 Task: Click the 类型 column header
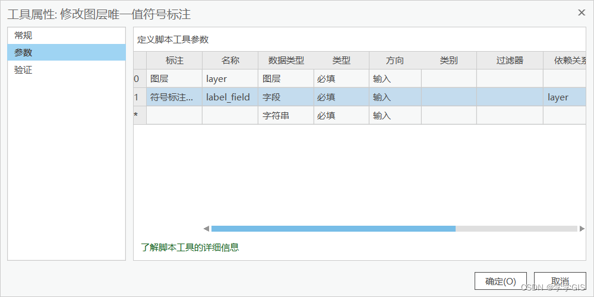tap(342, 61)
